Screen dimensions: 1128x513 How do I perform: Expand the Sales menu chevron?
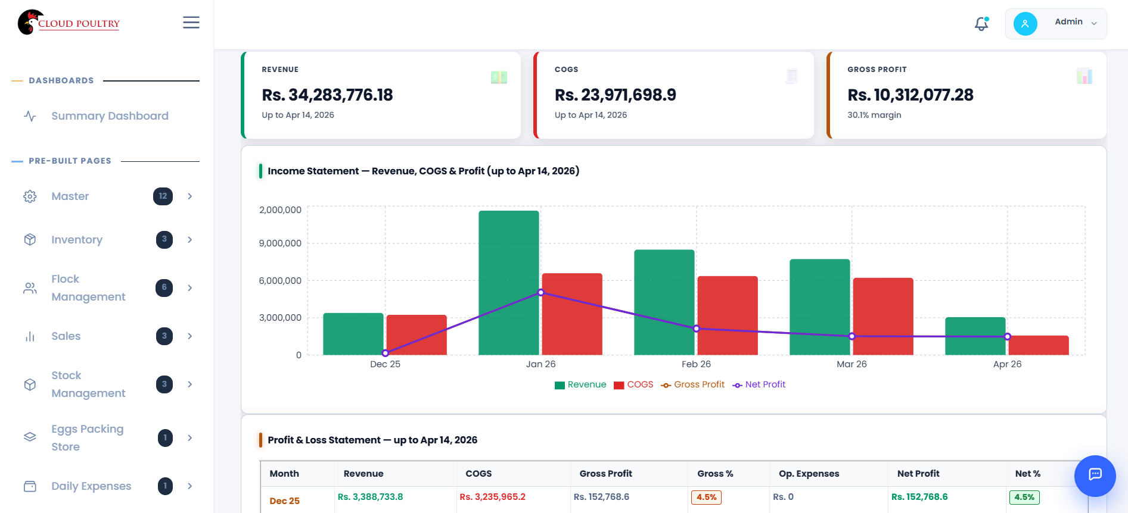tap(190, 336)
